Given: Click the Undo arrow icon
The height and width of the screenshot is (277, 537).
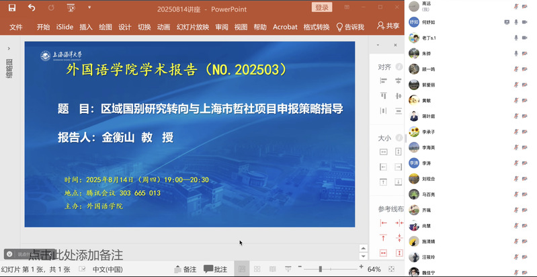Looking at the screenshot, I should pyautogui.click(x=32, y=7).
